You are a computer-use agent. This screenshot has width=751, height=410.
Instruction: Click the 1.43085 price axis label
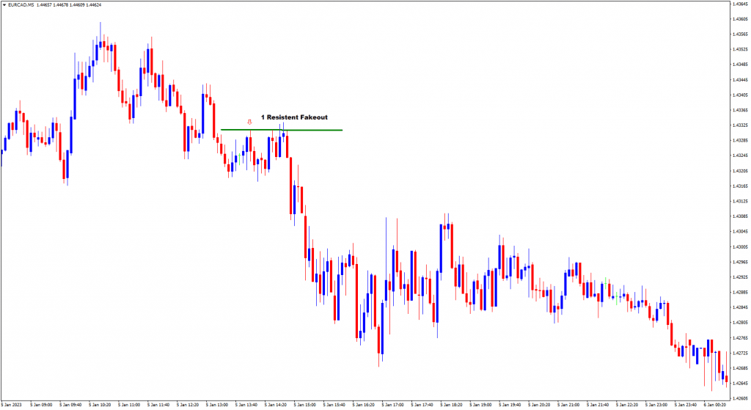click(x=739, y=216)
